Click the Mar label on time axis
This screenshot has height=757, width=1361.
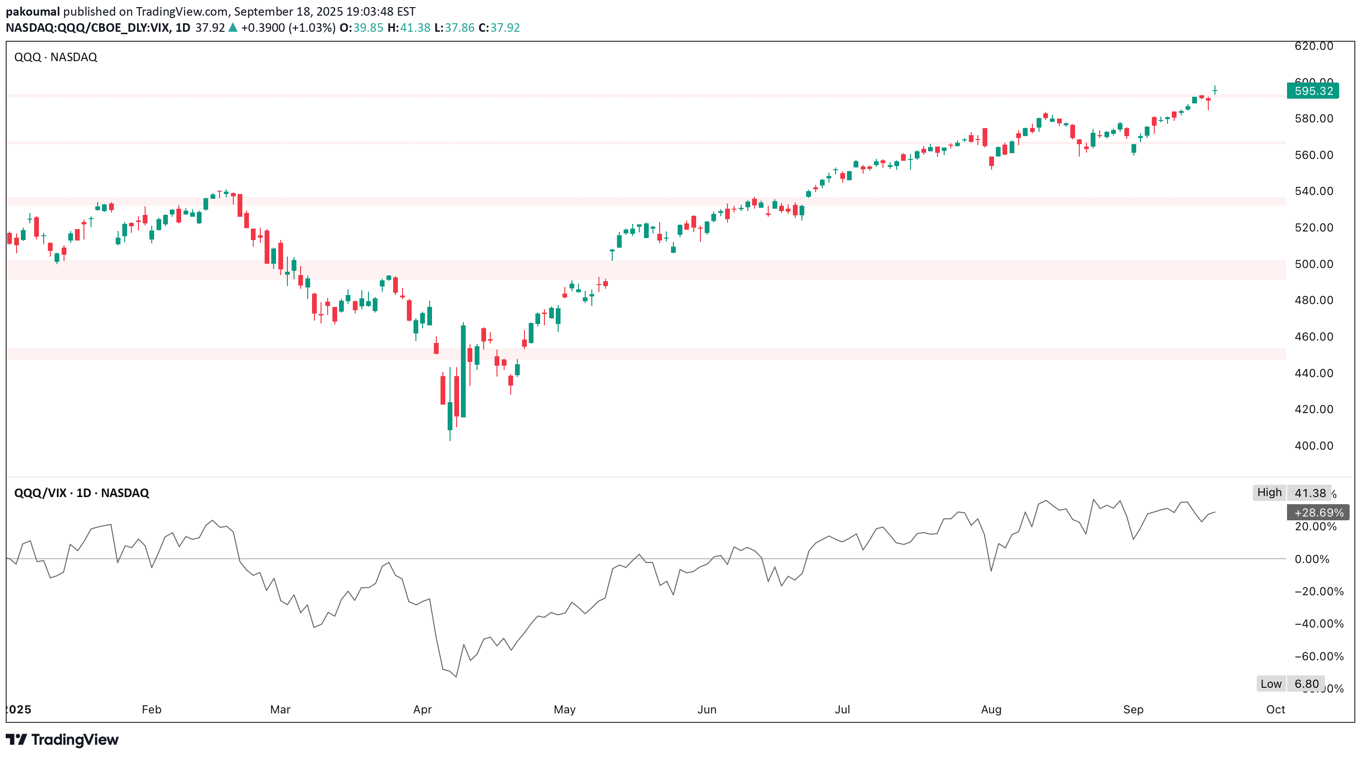tap(280, 709)
